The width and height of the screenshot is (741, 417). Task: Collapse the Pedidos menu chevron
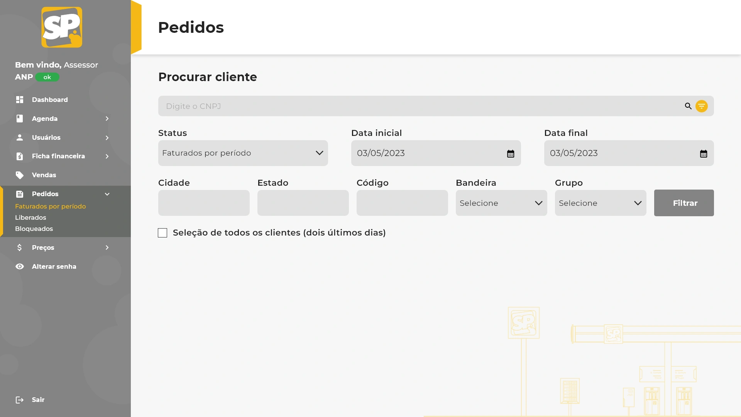point(107,194)
